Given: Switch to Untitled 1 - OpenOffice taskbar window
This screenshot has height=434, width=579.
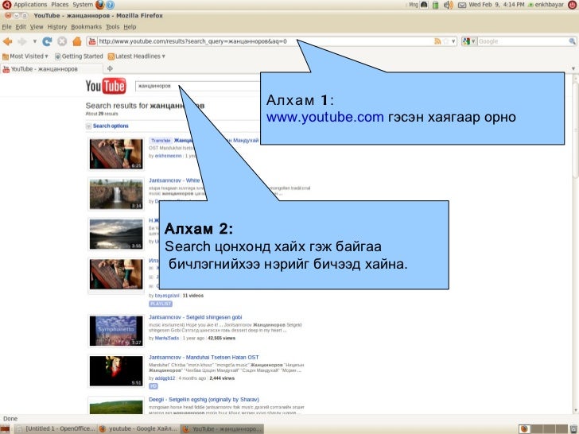Looking at the screenshot, I should 56,429.
